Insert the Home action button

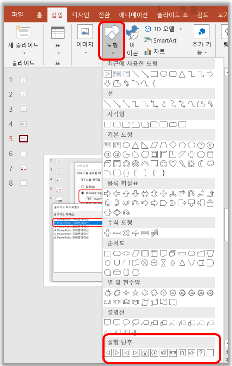(x=145, y=353)
